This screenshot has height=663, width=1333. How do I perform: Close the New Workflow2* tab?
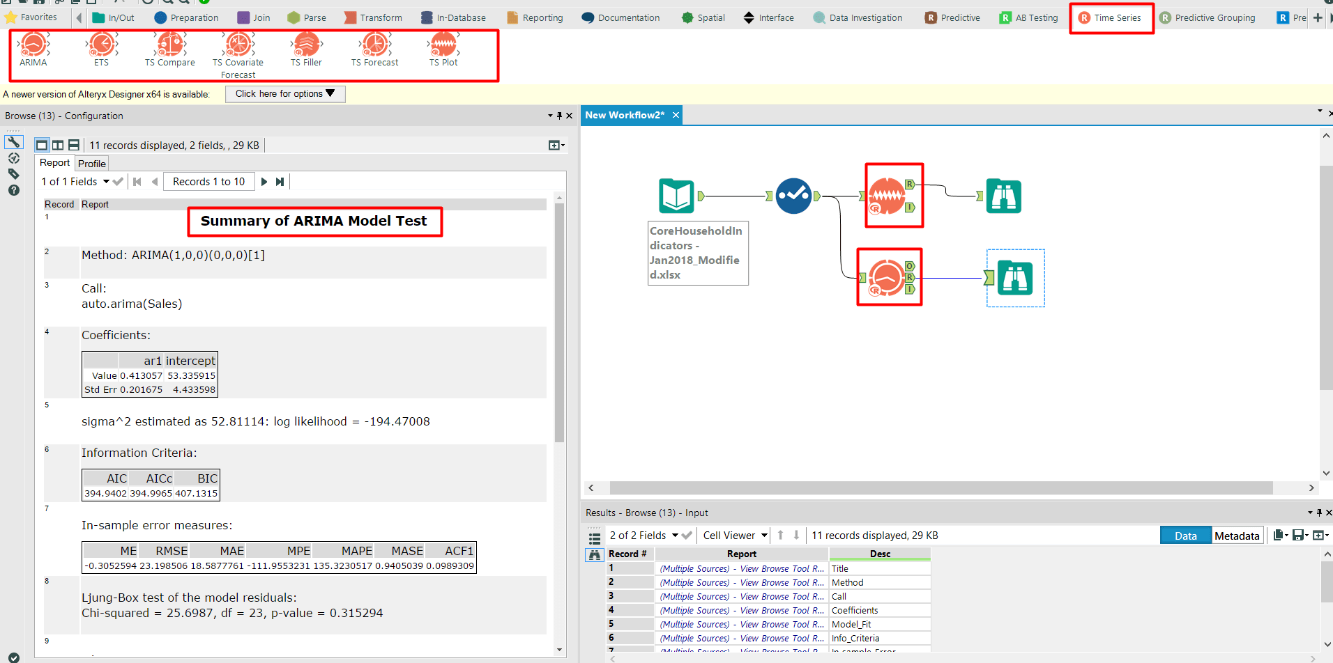[x=676, y=116]
